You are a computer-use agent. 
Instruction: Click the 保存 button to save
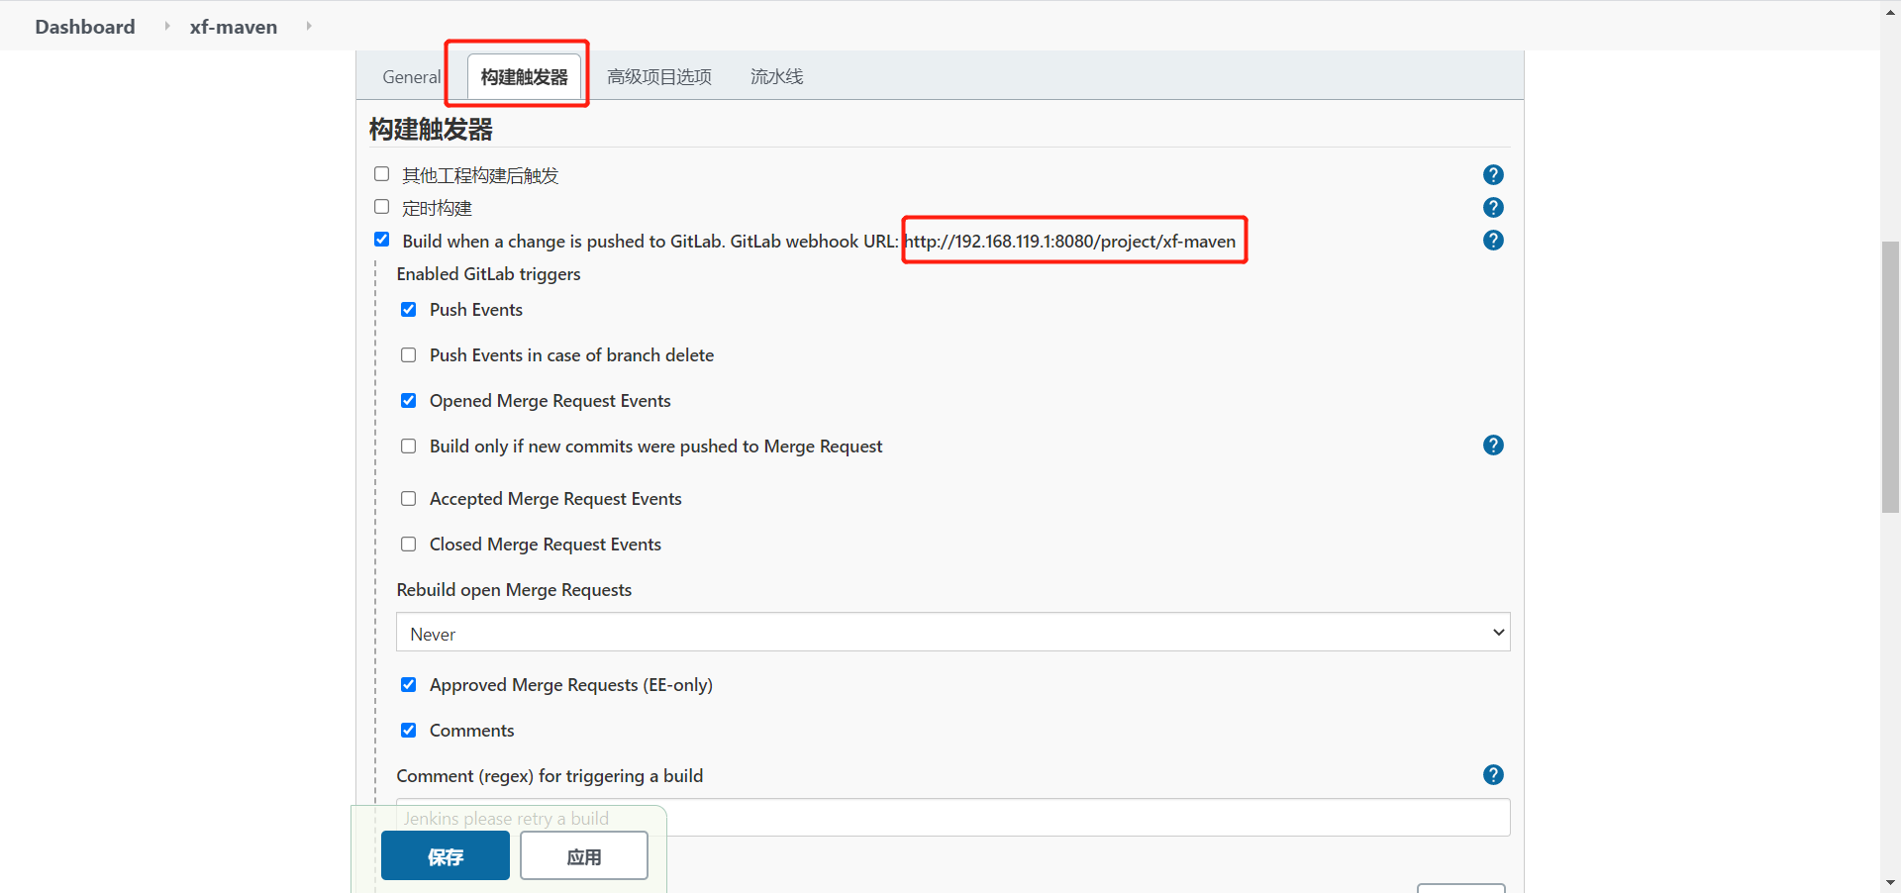pyautogui.click(x=445, y=855)
